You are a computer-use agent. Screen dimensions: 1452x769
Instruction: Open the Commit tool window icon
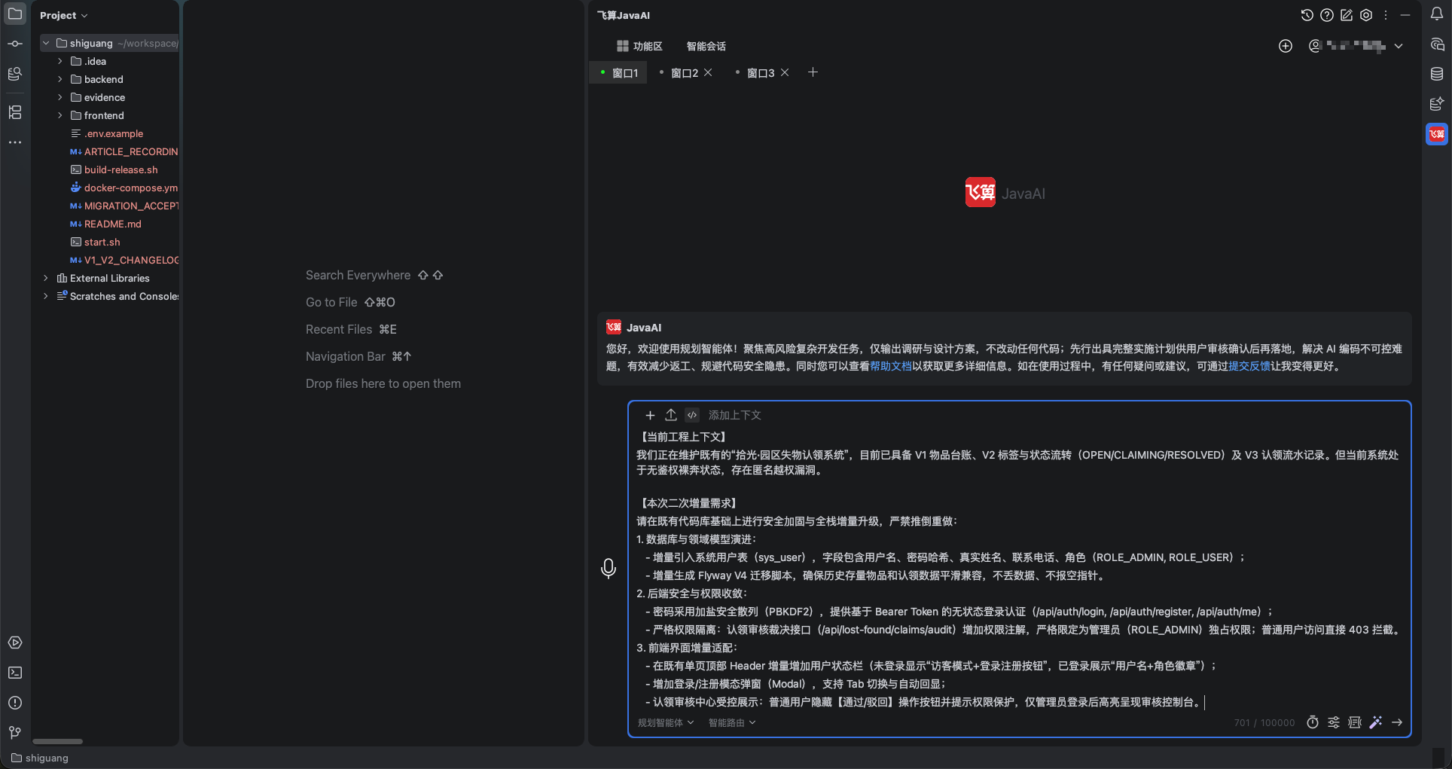pyautogui.click(x=15, y=44)
